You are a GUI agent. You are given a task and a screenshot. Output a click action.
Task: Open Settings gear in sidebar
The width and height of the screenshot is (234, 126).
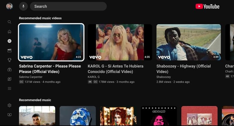tap(9, 105)
